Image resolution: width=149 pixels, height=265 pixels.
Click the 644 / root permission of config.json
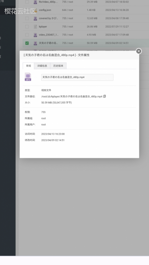pos(67,10)
